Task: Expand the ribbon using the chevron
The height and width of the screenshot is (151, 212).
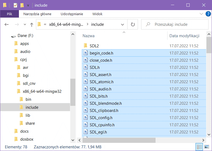Action: 201,14
